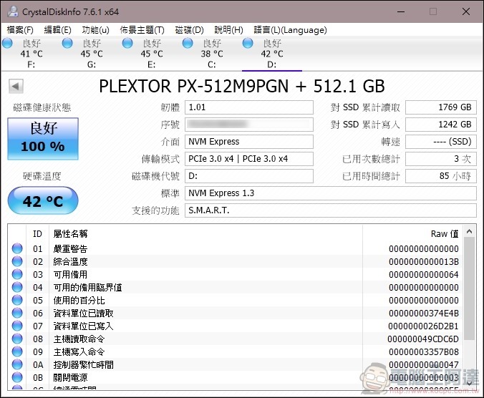Click the attribute list scroll up arrow
The width and height of the screenshot is (484, 398).
(x=470, y=231)
